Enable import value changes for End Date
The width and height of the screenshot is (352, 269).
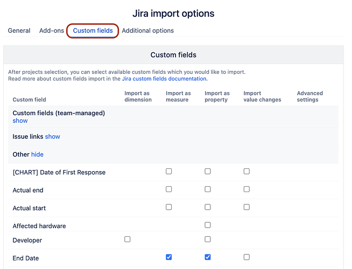247,257
